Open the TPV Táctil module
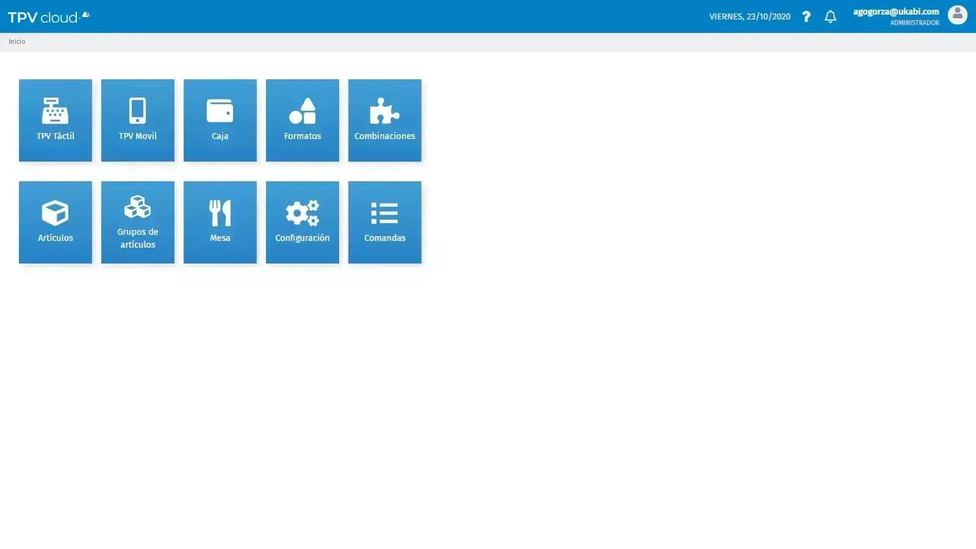This screenshot has width=976, height=549. click(55, 120)
